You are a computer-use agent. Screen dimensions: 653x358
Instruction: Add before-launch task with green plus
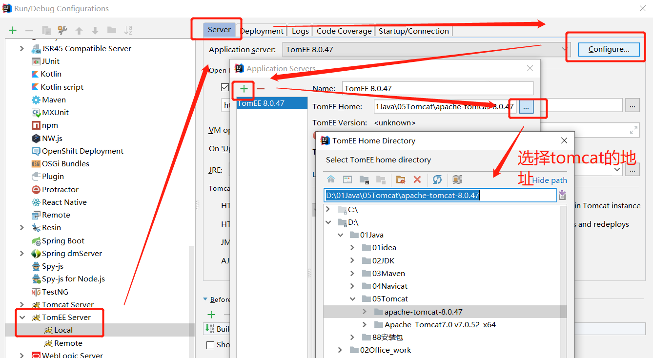click(x=211, y=315)
